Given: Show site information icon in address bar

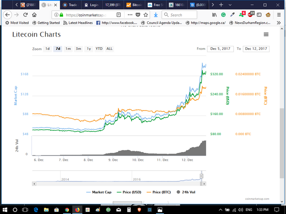Looking at the screenshot, I should (56, 15).
